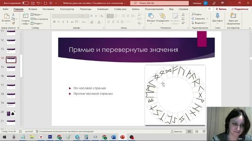The image size is (252, 141).
Task: Click in the search box (Поиск)
Action: click(159, 3)
